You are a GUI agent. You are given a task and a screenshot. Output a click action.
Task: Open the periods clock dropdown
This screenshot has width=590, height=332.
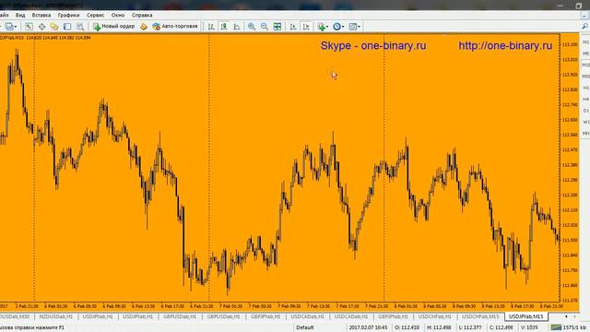[x=338, y=27]
